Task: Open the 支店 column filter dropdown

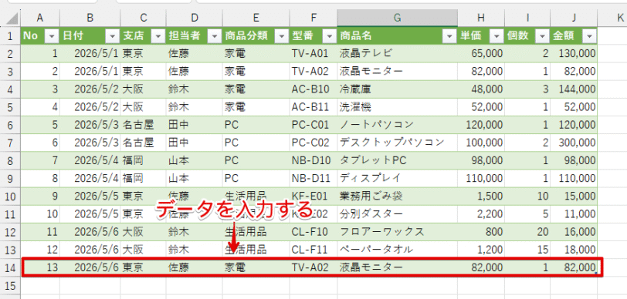Action: (x=158, y=36)
